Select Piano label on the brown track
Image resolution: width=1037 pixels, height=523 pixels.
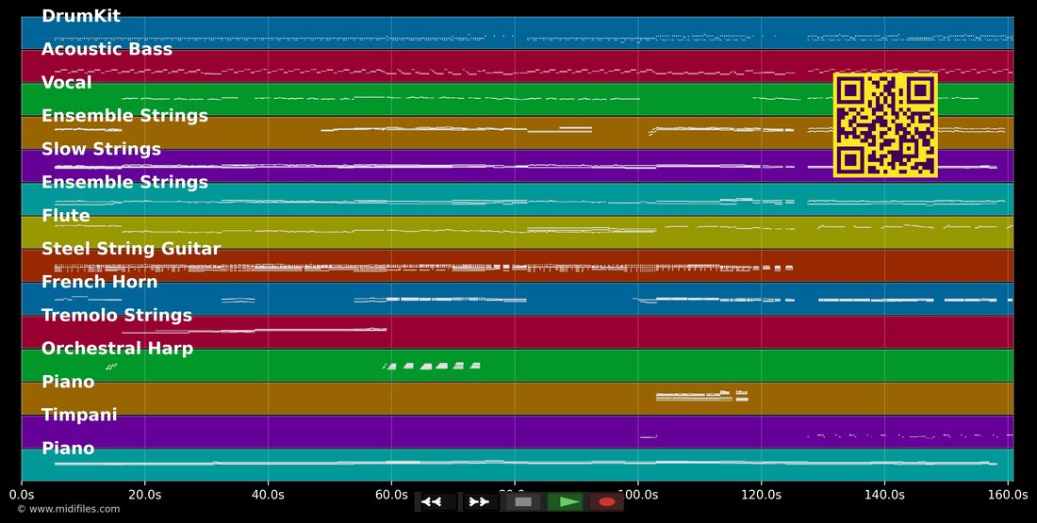[68, 382]
